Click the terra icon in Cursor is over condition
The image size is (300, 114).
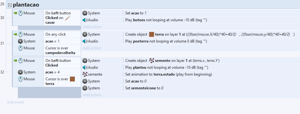(x=72, y=79)
